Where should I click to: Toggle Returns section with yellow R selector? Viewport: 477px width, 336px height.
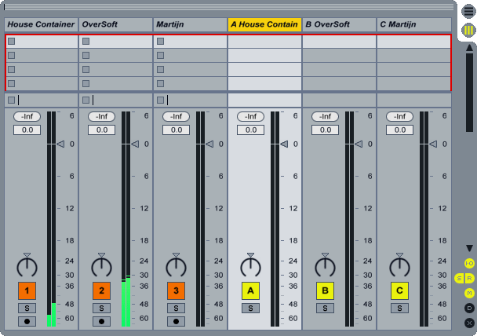[x=469, y=278]
